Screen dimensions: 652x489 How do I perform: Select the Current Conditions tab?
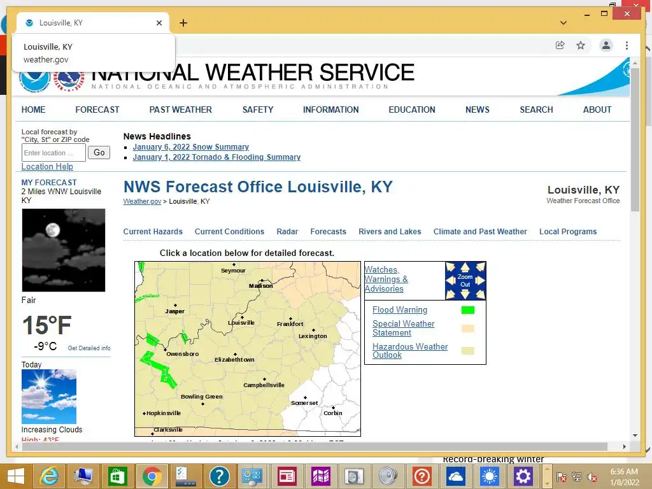(229, 232)
